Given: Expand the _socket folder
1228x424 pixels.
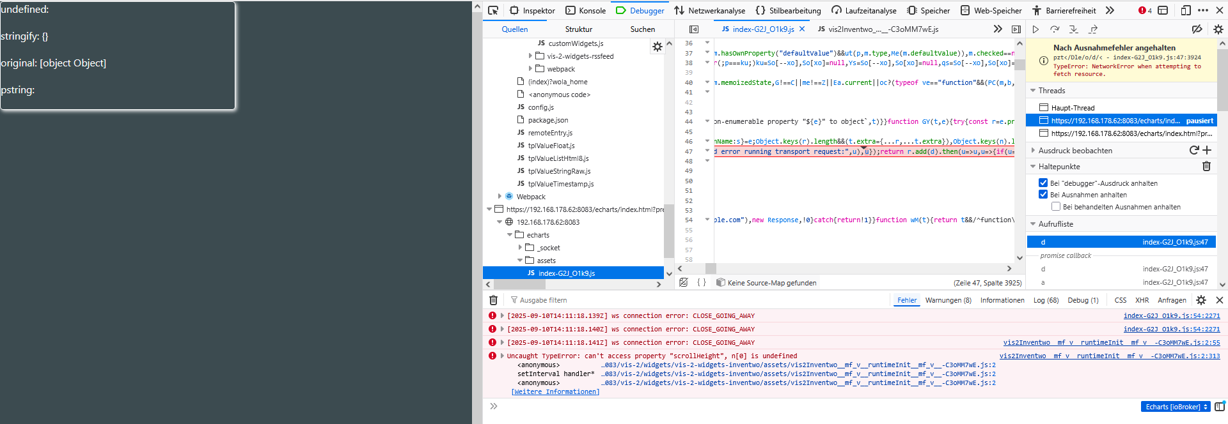Looking at the screenshot, I should click(x=520, y=248).
